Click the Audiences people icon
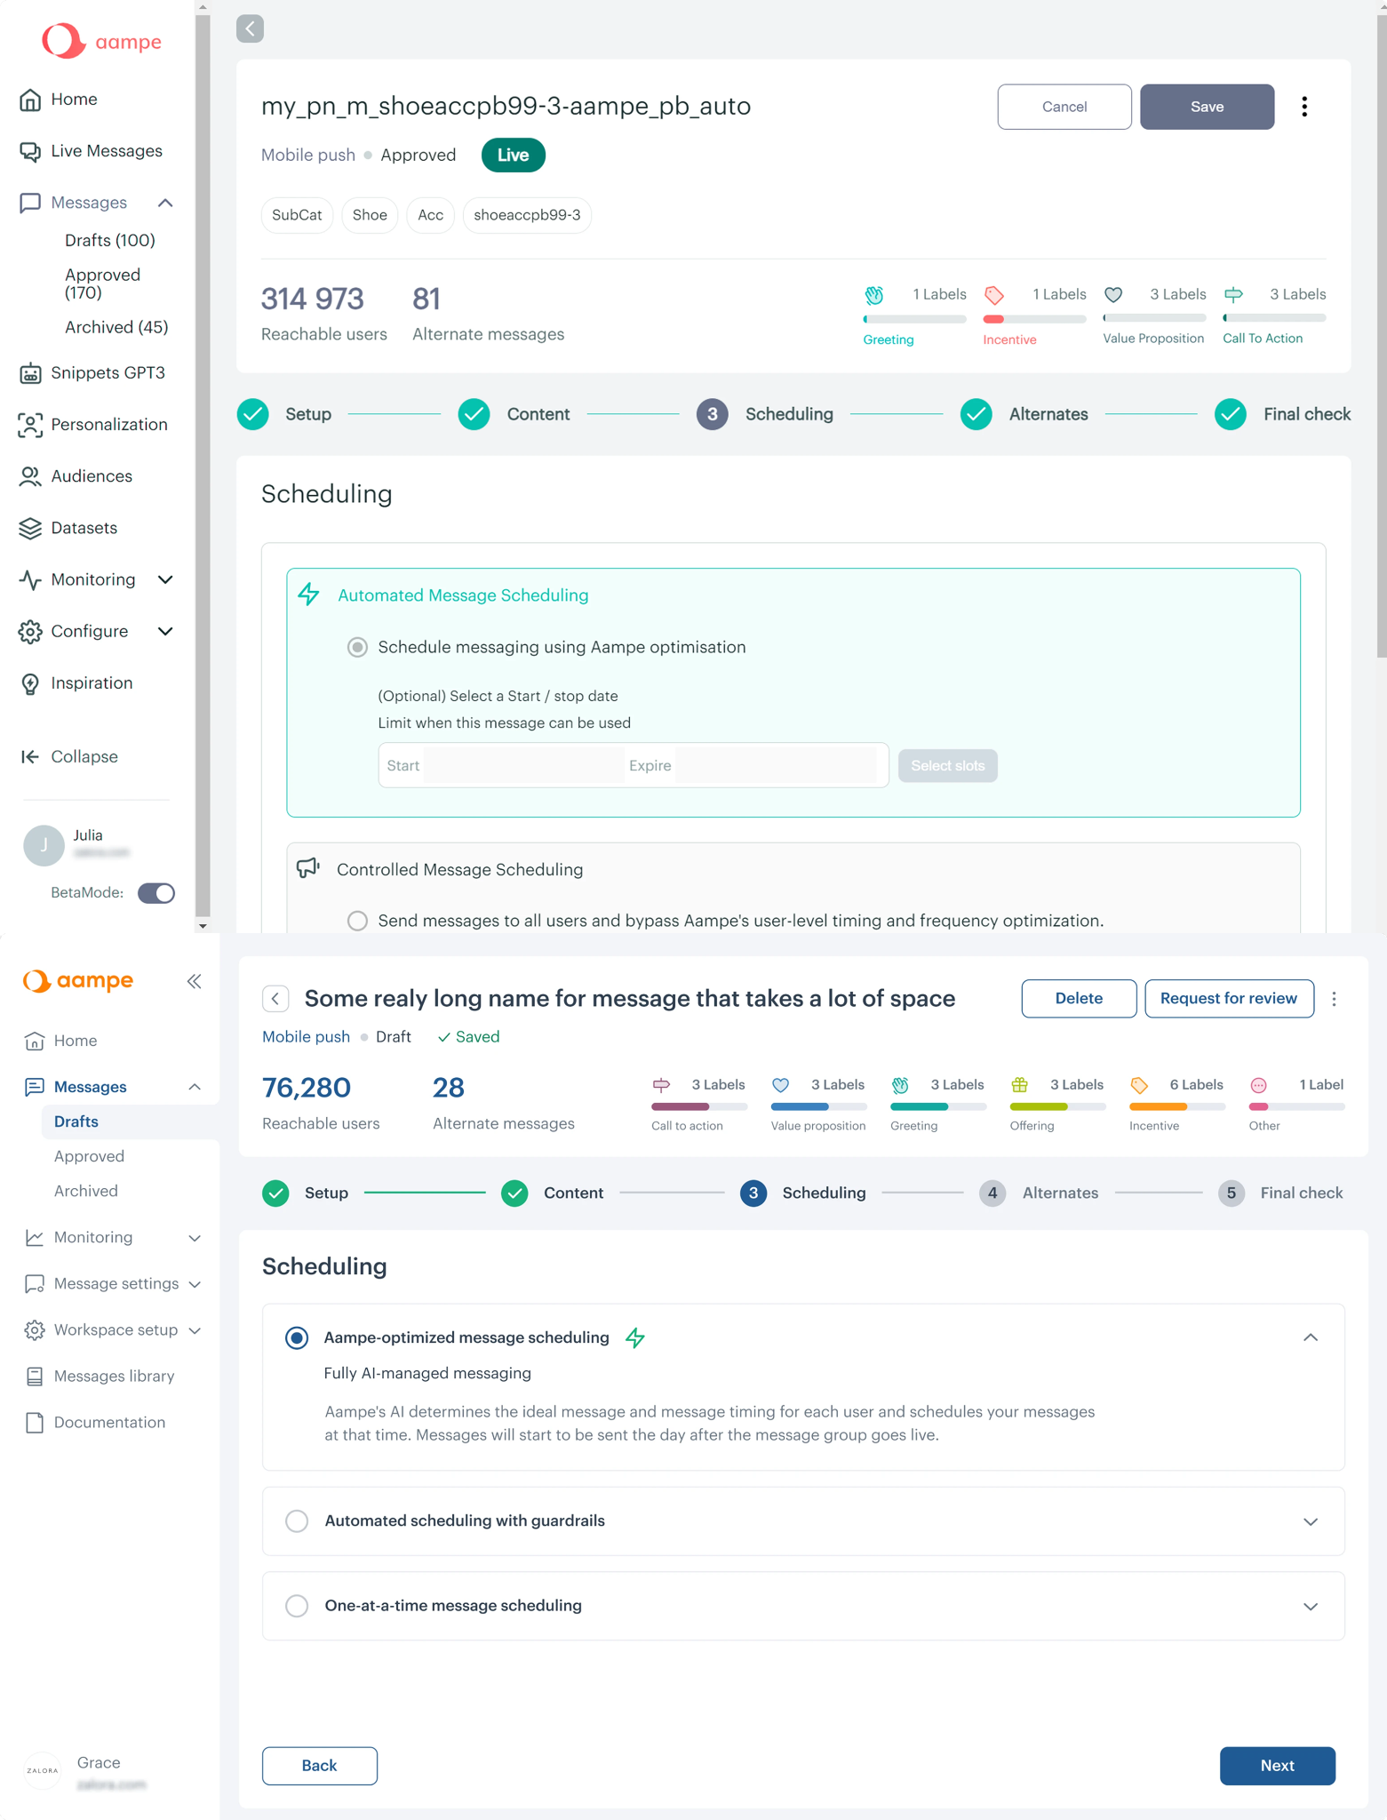The height and width of the screenshot is (1820, 1387). click(x=30, y=476)
